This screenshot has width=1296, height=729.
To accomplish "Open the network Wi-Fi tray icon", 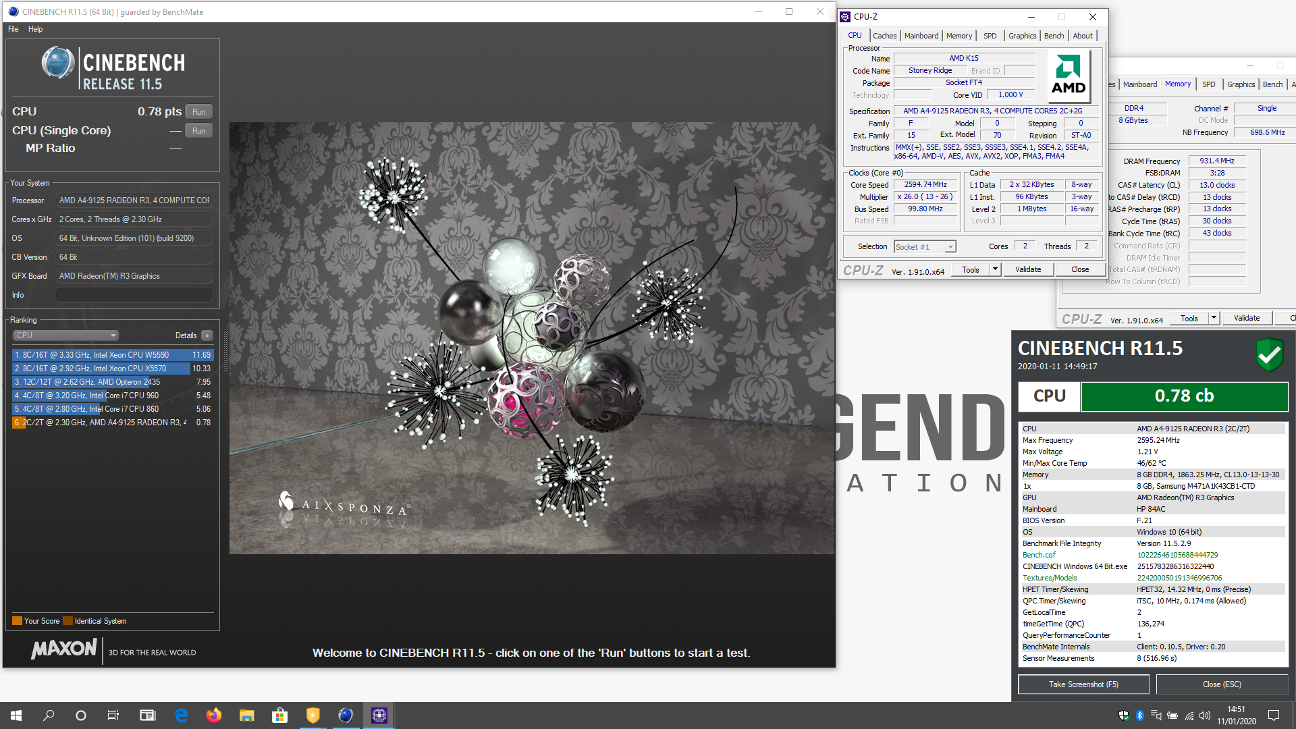I will pyautogui.click(x=1189, y=715).
